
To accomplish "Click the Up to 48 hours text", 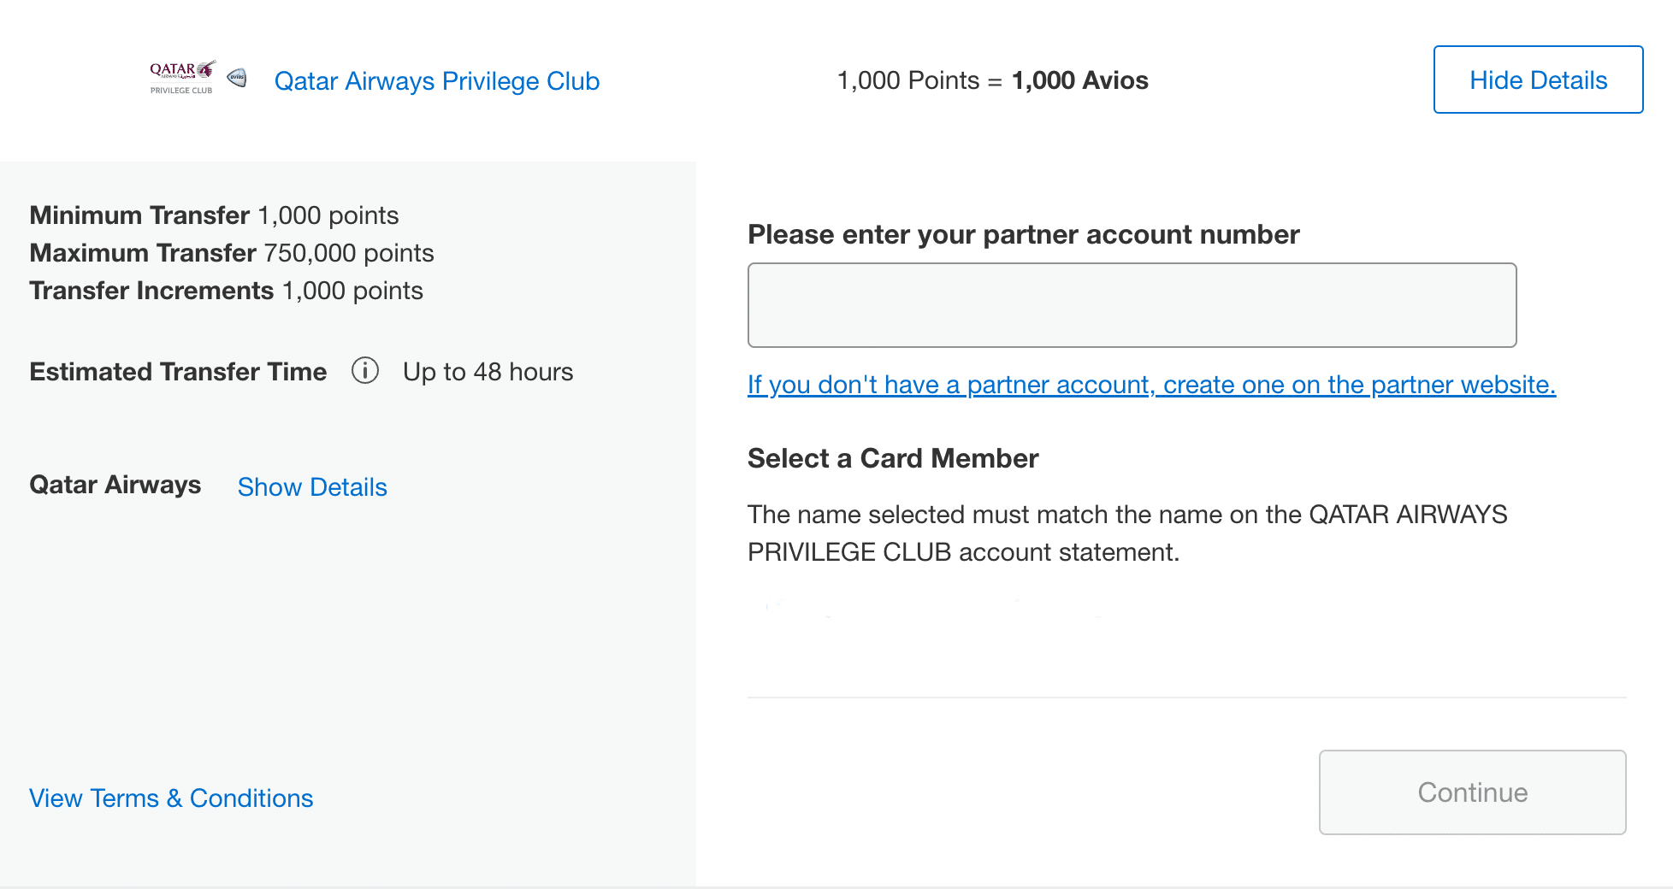I will (488, 372).
